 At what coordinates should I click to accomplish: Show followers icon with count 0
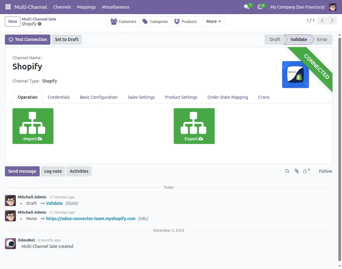(306, 171)
